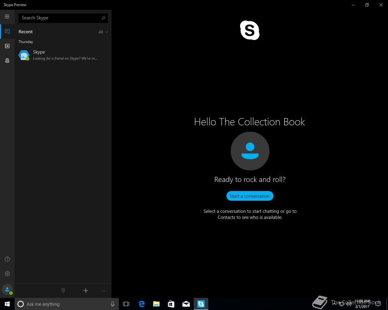Open the Help question mark icon
The height and width of the screenshot is (310, 388).
7,259
